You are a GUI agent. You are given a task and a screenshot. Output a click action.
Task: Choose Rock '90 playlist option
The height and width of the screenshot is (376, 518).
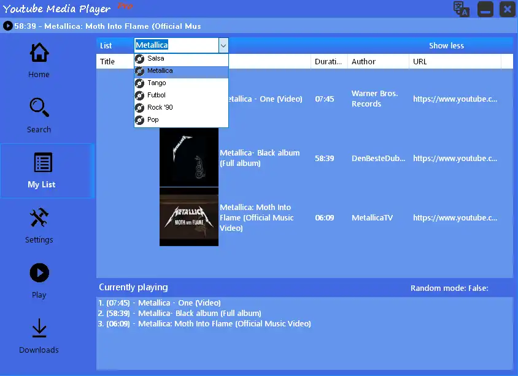(x=182, y=108)
